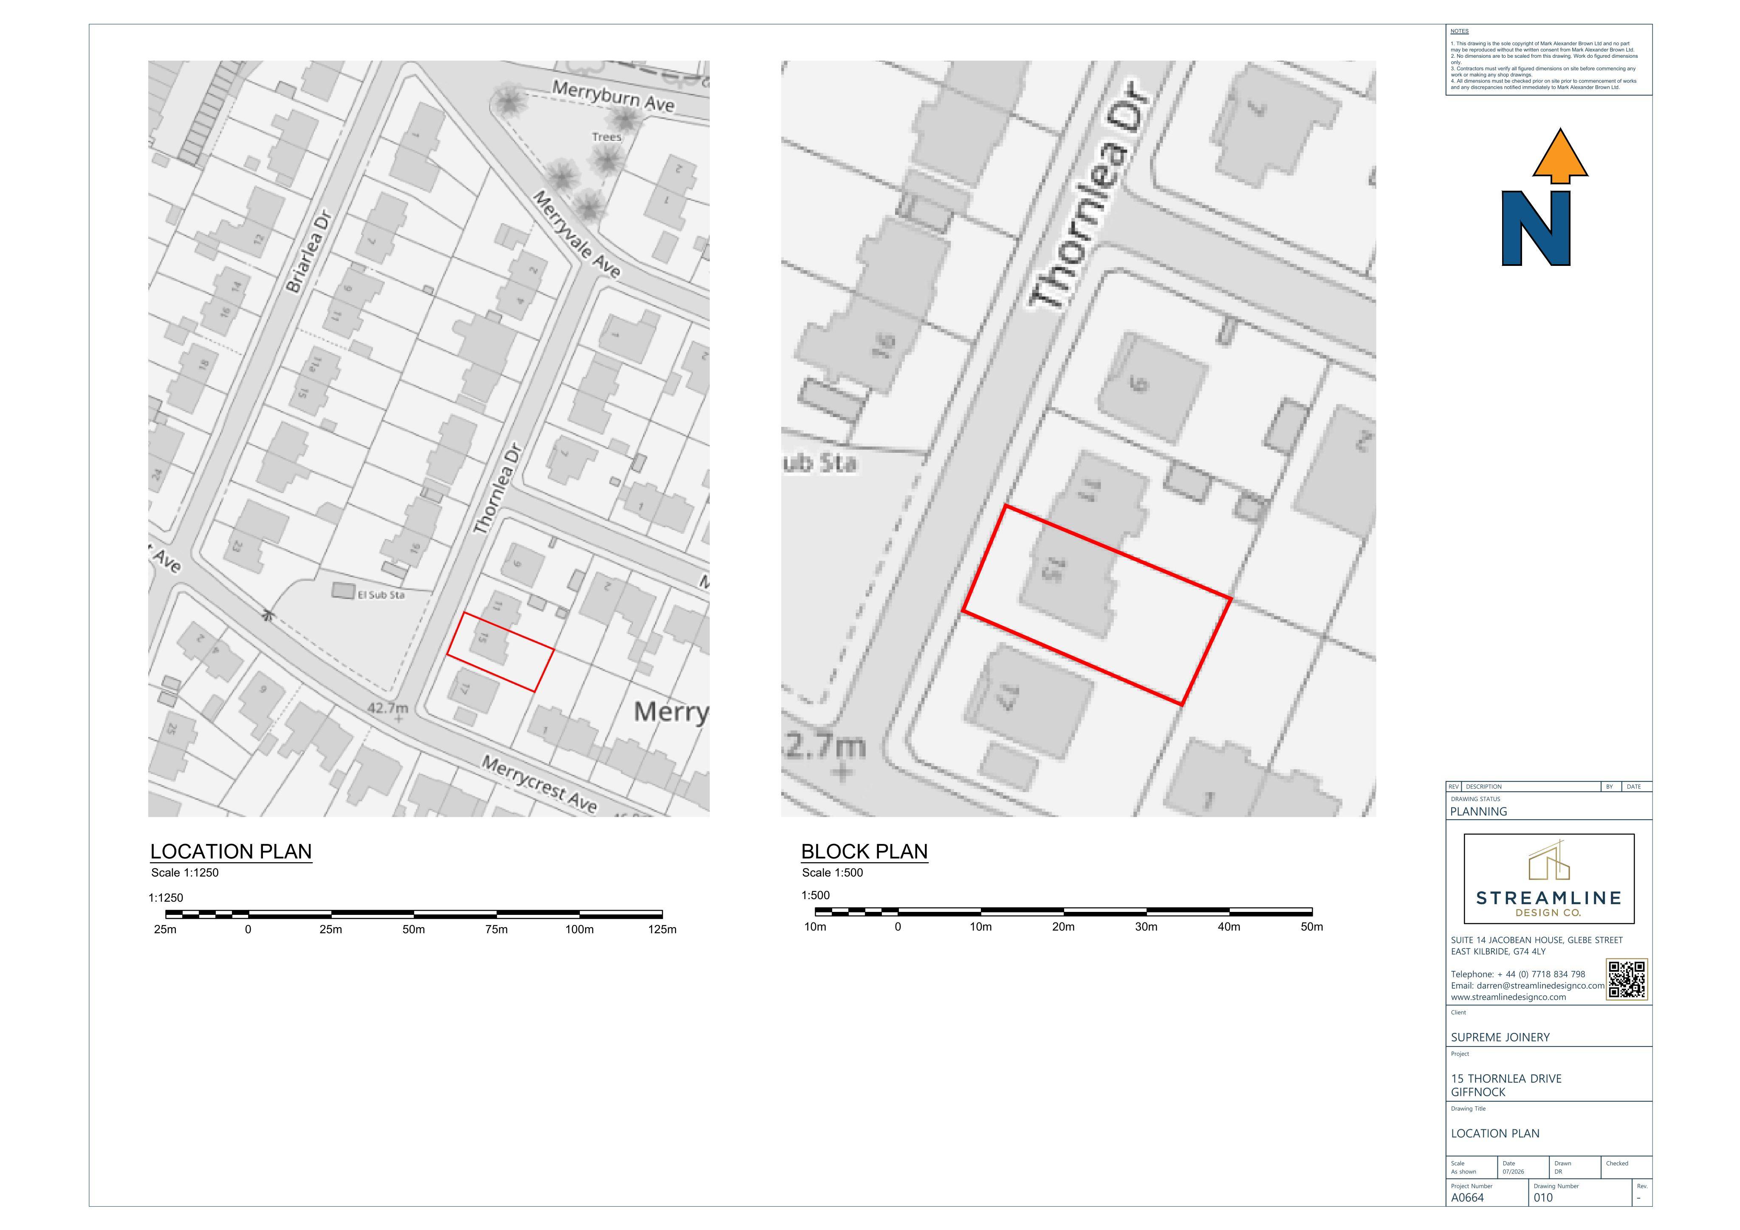This screenshot has height=1230, width=1740.
Task: Click the 'Scale 1:500' caption
Action: pos(832,872)
